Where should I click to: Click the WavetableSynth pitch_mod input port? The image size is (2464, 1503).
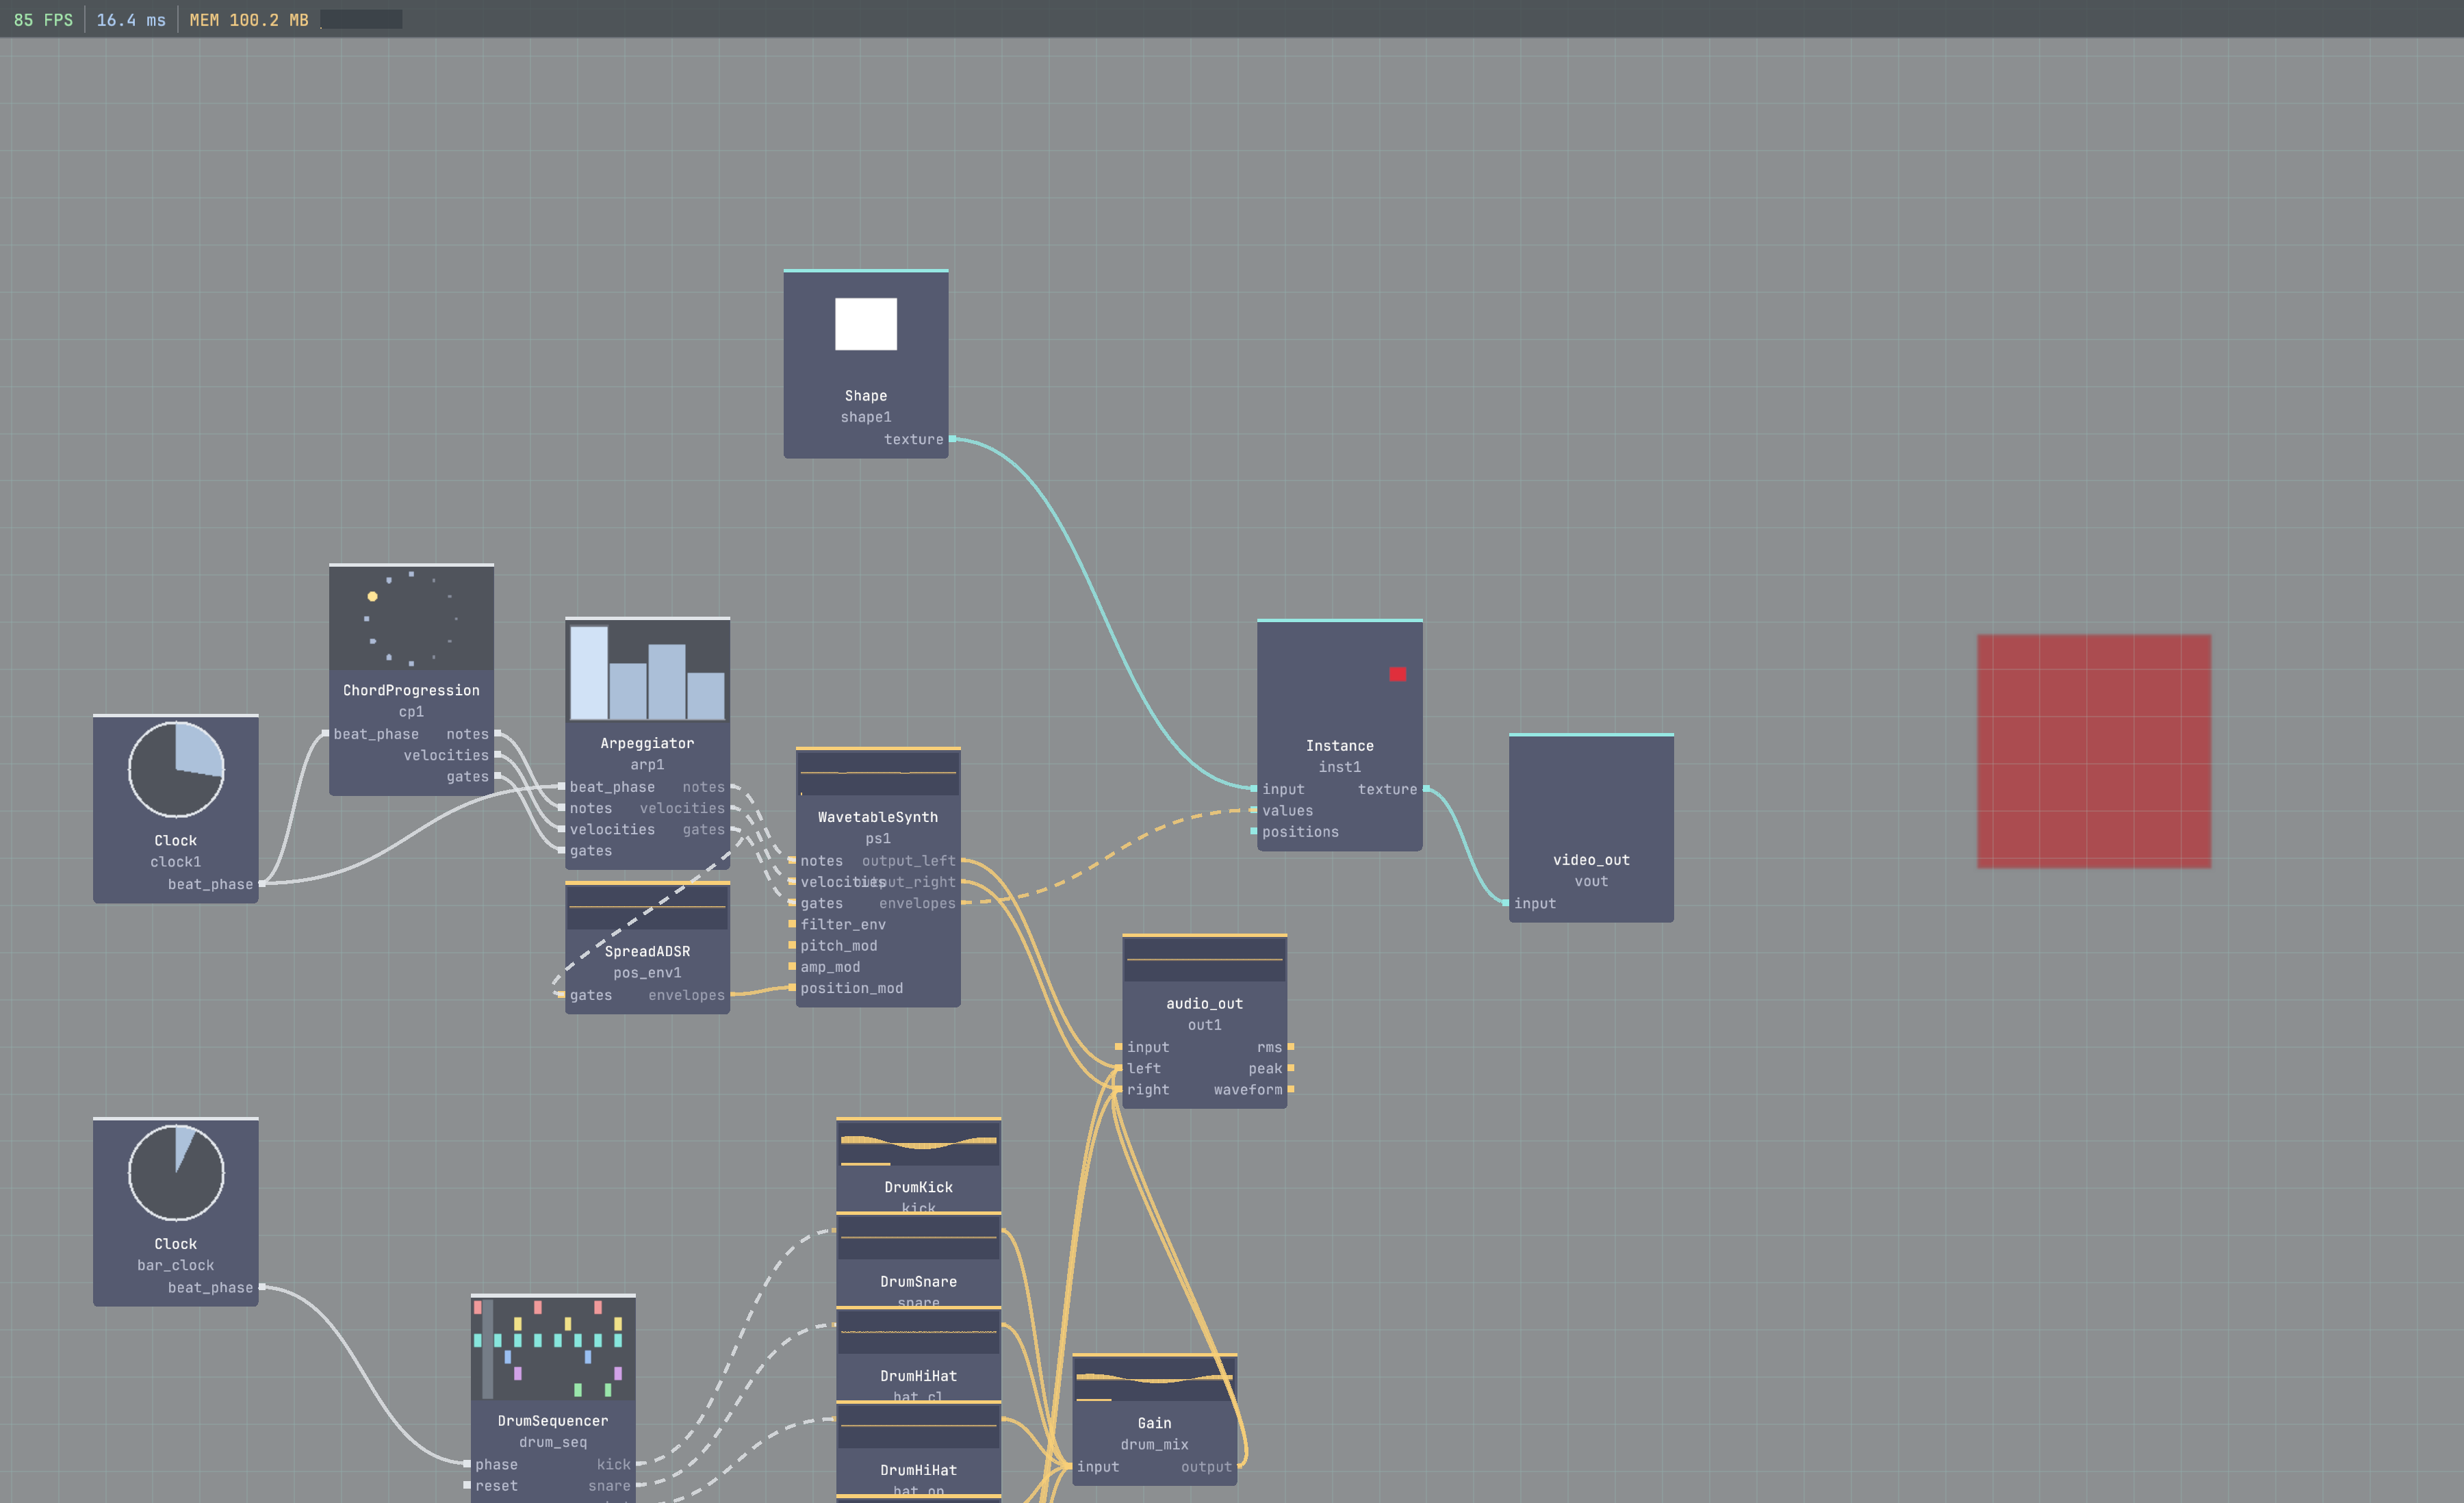(792, 945)
